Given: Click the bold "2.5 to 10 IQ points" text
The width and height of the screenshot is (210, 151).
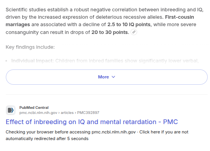Looking at the screenshot, I should tap(129, 25).
